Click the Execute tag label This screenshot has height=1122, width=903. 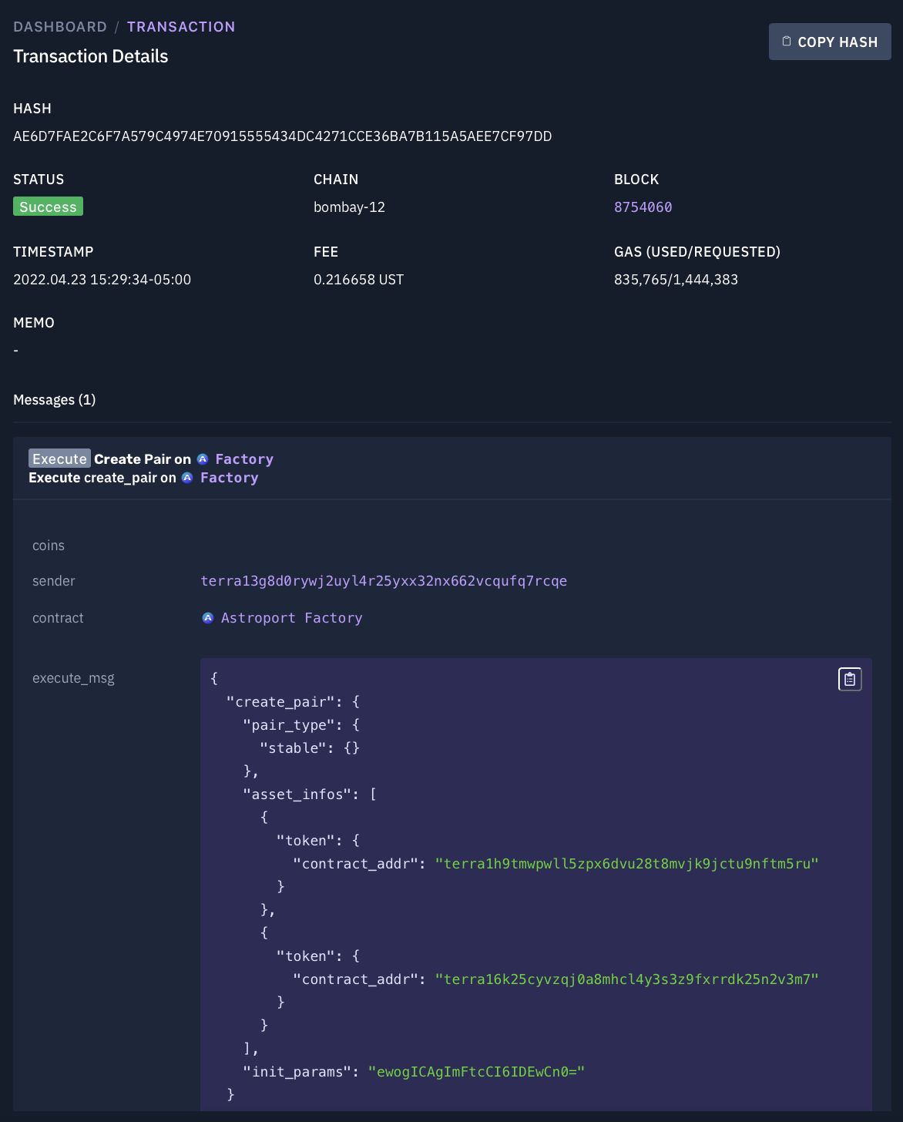pyautogui.click(x=59, y=459)
